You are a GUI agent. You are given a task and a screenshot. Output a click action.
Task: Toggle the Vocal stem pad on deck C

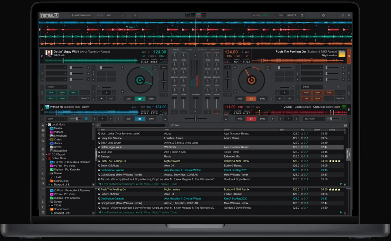51,93
